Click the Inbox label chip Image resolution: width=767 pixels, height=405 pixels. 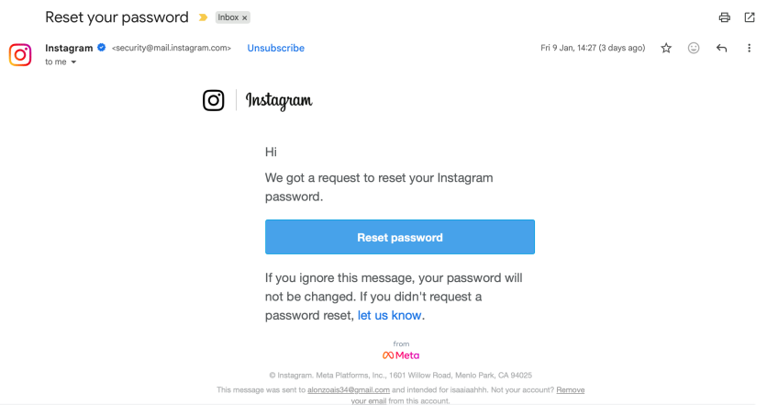click(228, 17)
